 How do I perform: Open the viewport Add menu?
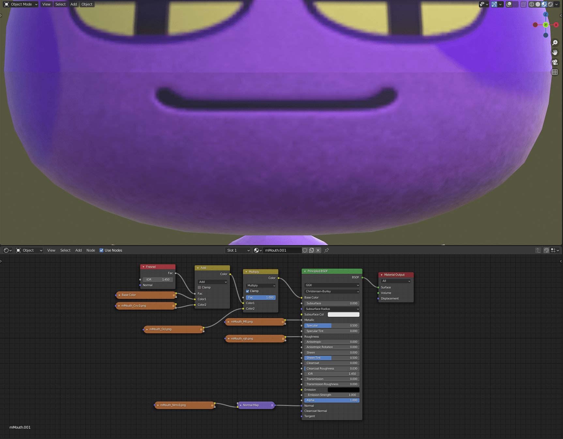[74, 4]
